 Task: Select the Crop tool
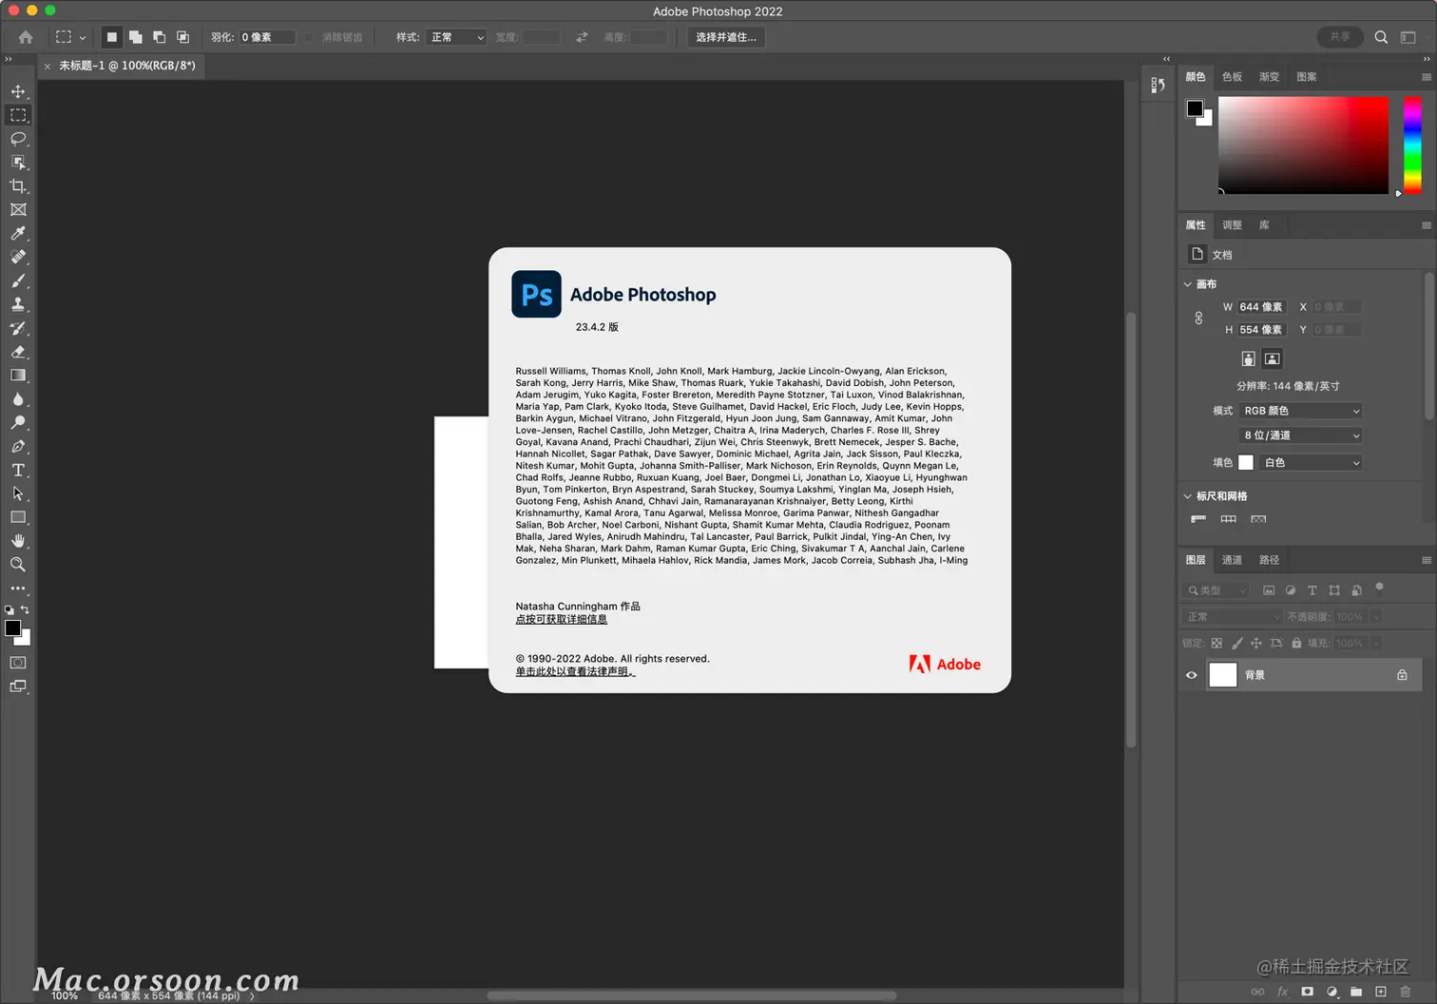tap(18, 186)
